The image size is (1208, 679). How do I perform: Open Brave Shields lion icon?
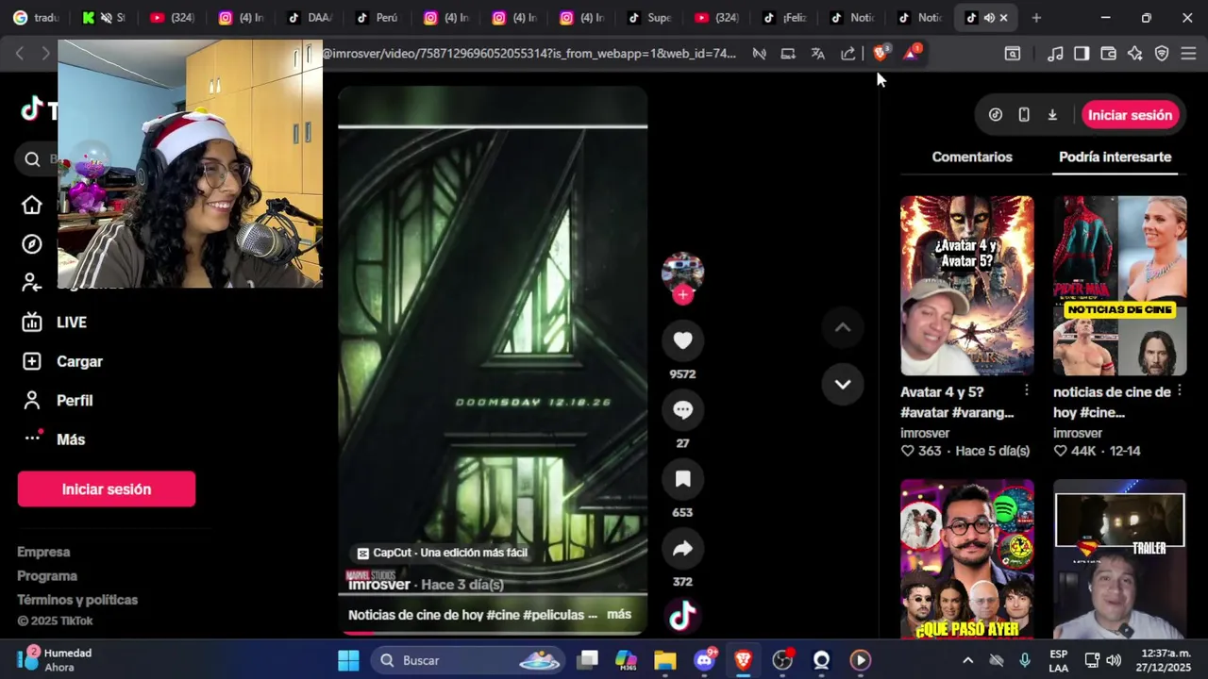click(x=881, y=54)
